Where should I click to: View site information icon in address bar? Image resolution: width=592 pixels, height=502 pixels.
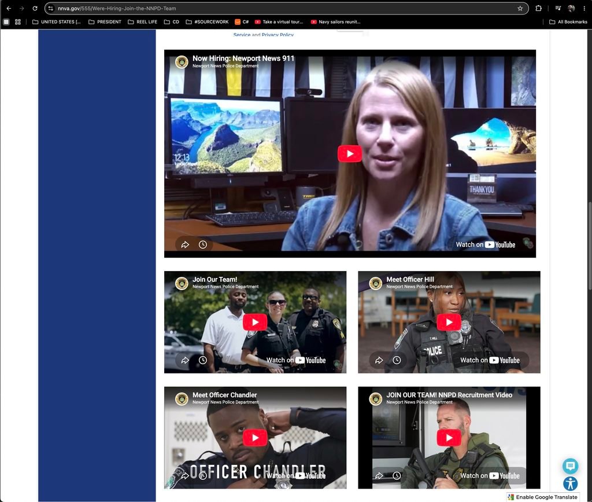tap(51, 8)
